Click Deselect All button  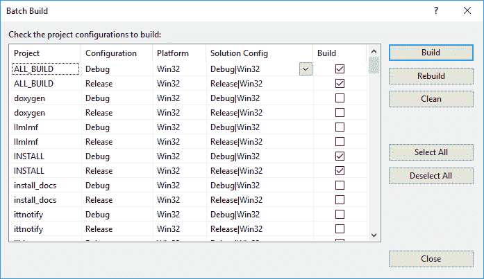(431, 175)
